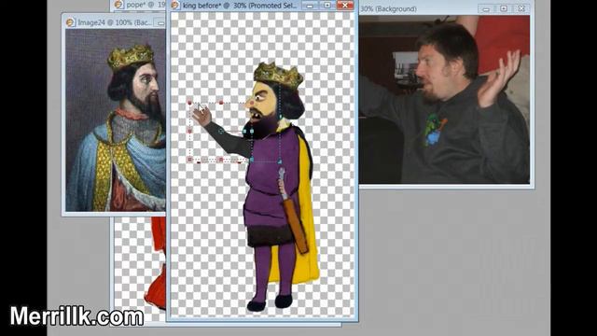Maximize the Background photo window
Screen dimensions: 597x336
504,8
